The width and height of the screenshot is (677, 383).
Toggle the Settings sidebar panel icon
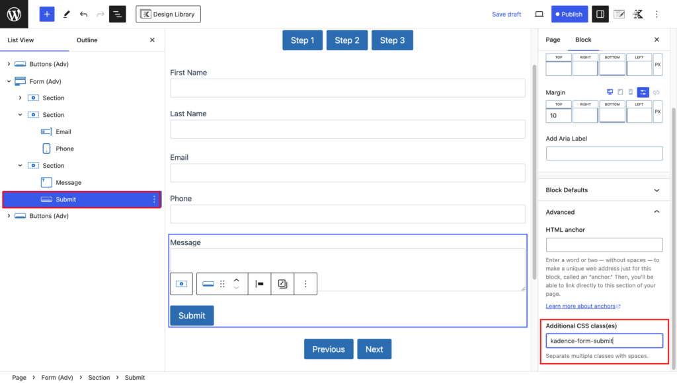click(x=600, y=14)
